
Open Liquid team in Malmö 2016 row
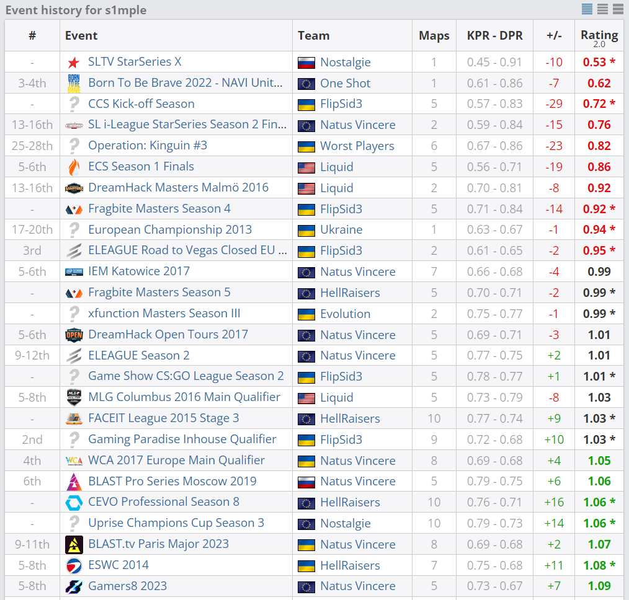coord(337,188)
